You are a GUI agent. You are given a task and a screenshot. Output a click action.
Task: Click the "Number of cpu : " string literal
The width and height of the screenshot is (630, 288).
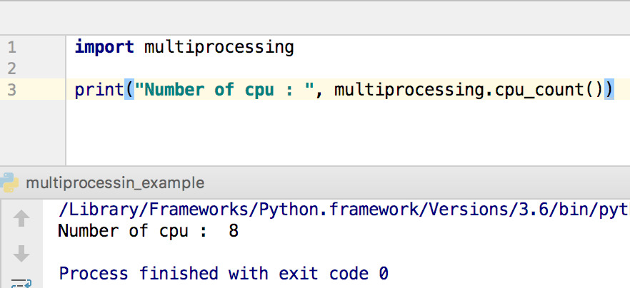click(x=224, y=89)
